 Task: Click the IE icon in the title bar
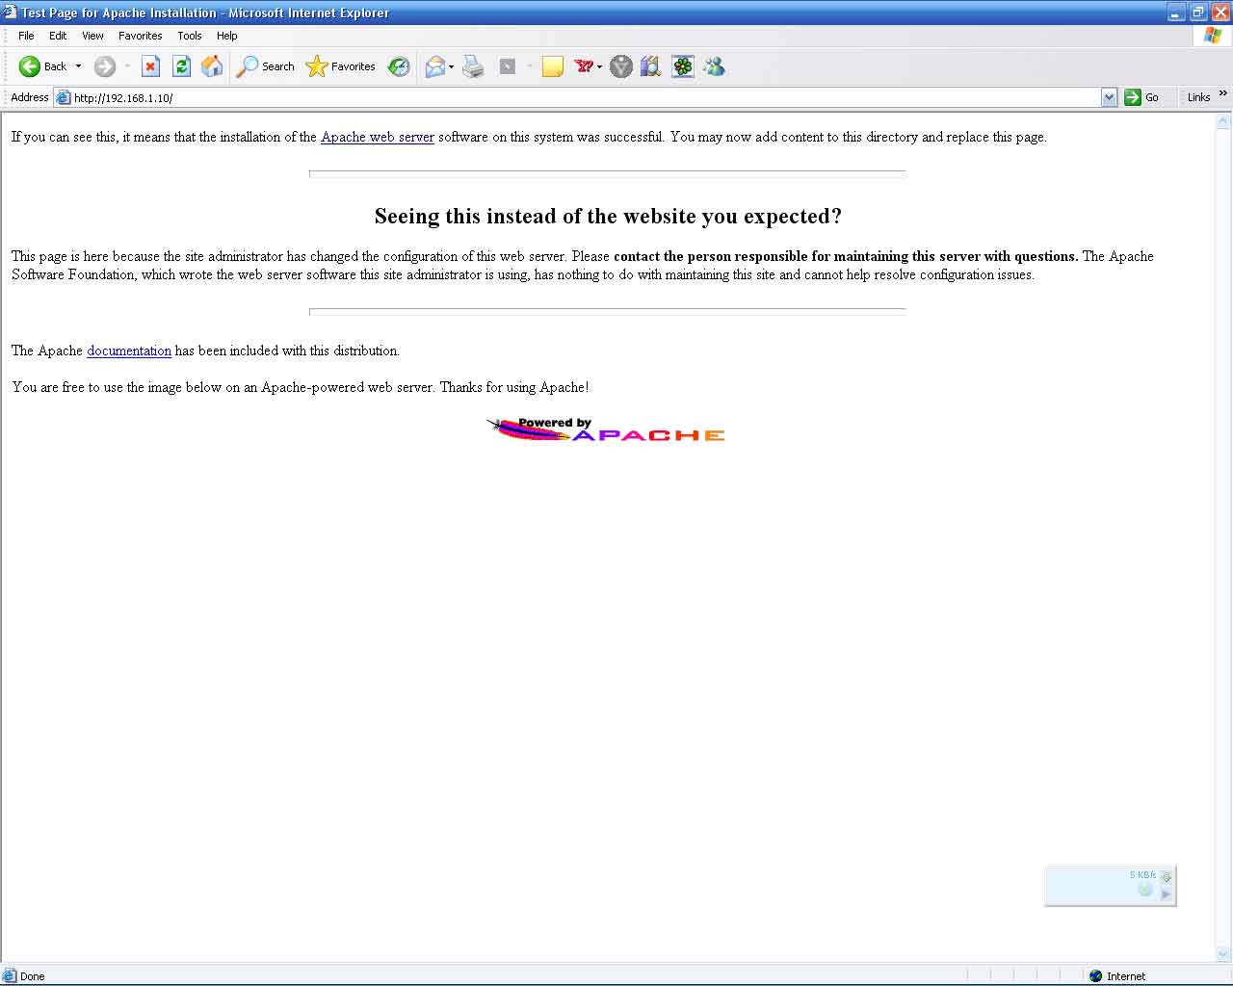pos(11,13)
